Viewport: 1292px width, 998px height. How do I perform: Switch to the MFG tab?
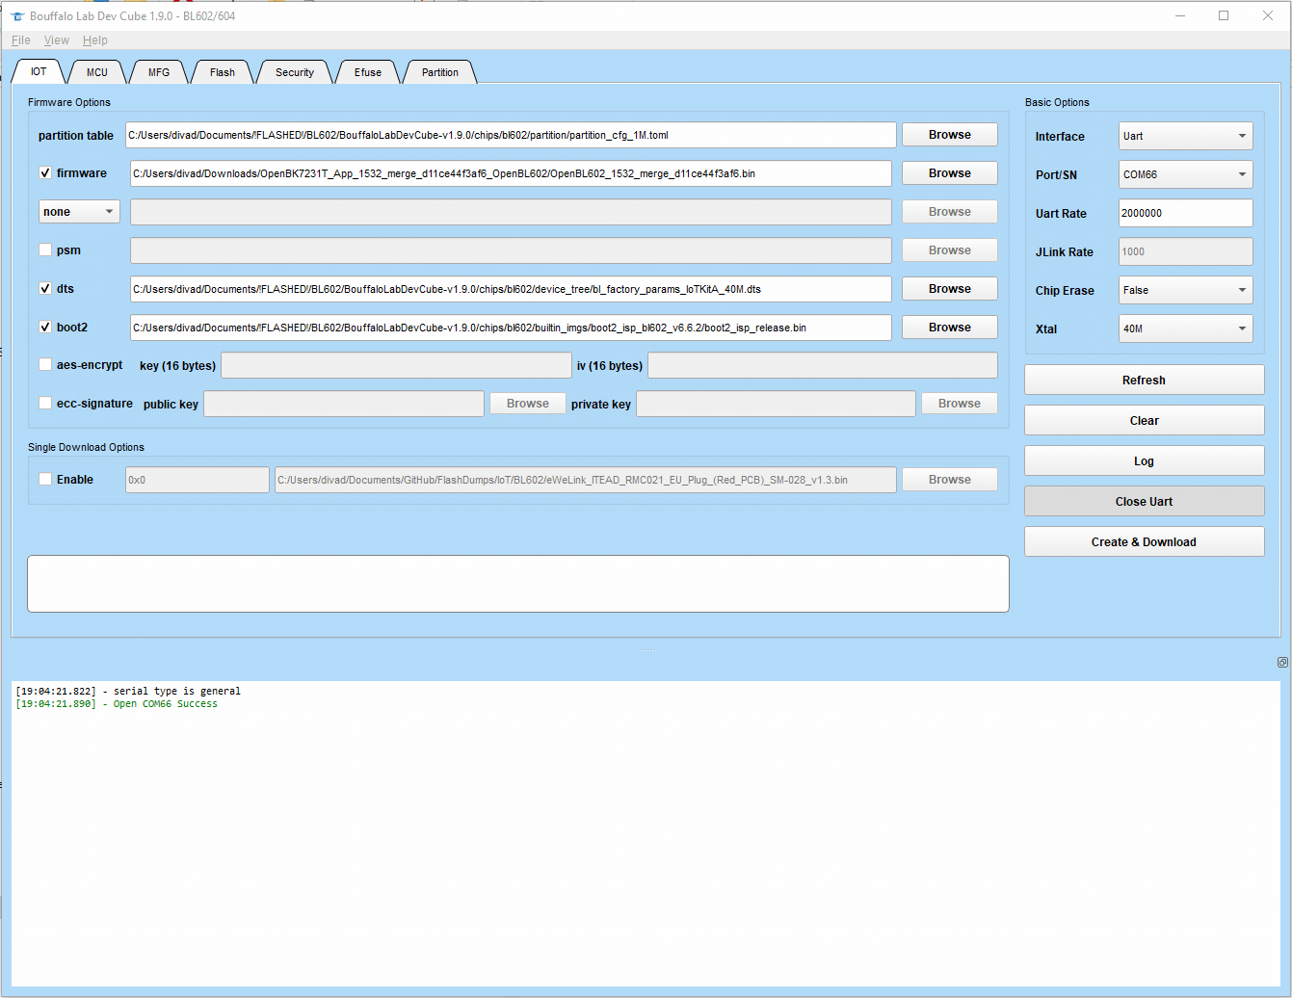(x=159, y=72)
